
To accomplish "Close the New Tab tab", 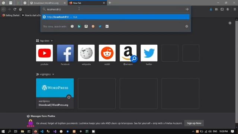I will click(104, 3).
